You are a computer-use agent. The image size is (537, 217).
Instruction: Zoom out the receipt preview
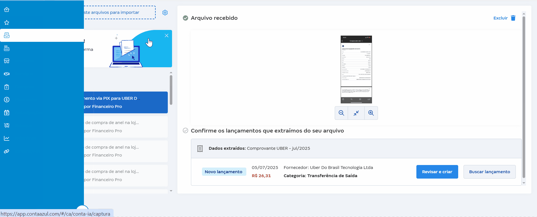coord(341,113)
